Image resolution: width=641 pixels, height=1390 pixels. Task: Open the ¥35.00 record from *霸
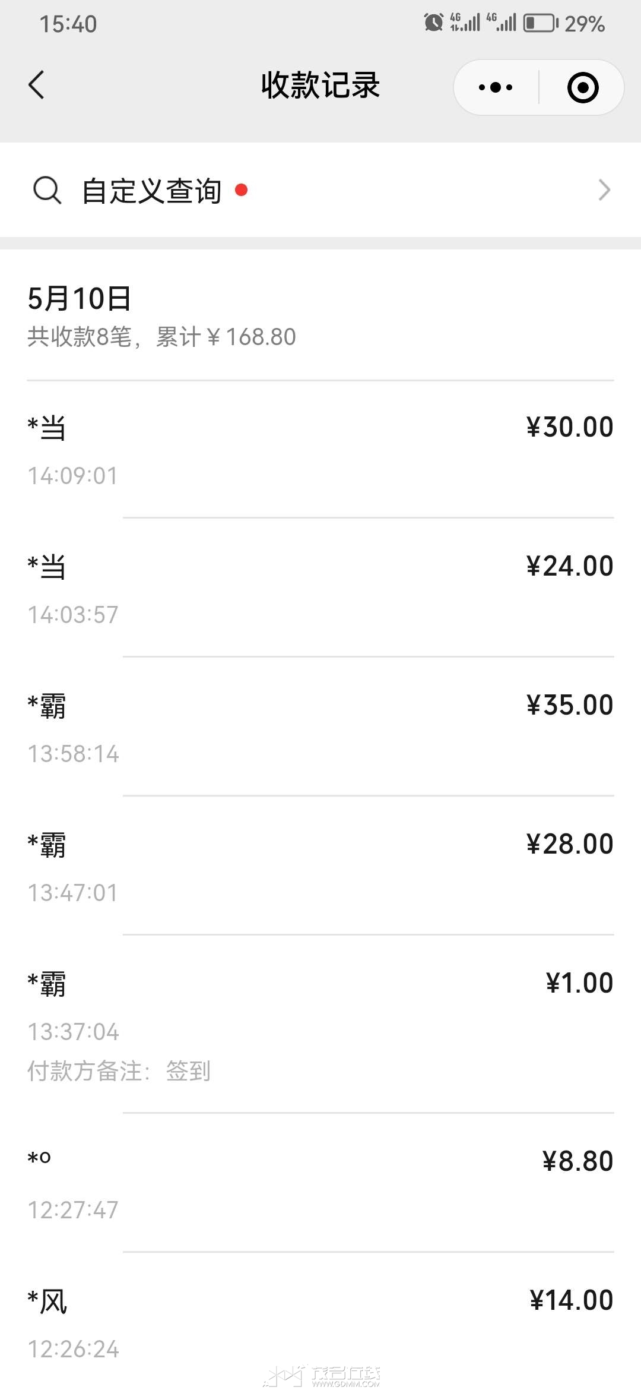tap(320, 726)
